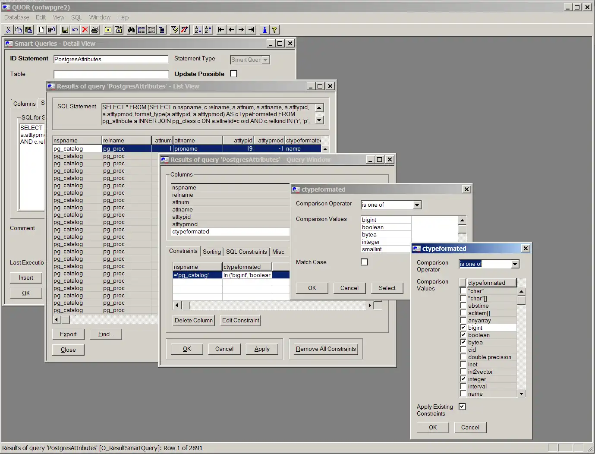Click the red X Delete toolbar icon

tap(85, 30)
